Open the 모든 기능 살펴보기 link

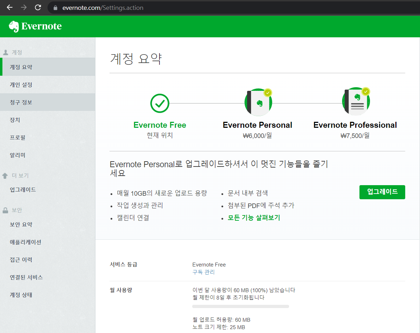254,218
